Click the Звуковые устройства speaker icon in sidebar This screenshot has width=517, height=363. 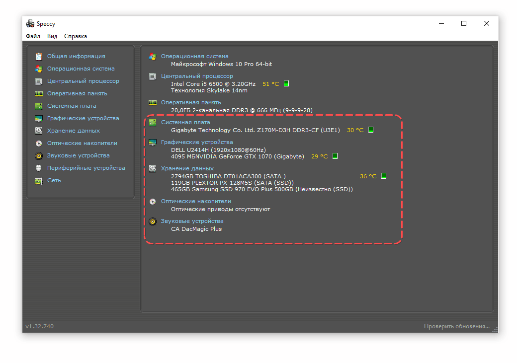(38, 156)
